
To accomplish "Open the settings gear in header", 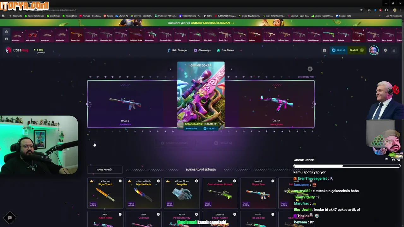I will (385, 50).
